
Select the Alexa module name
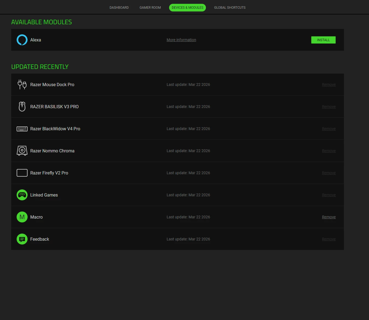point(36,40)
